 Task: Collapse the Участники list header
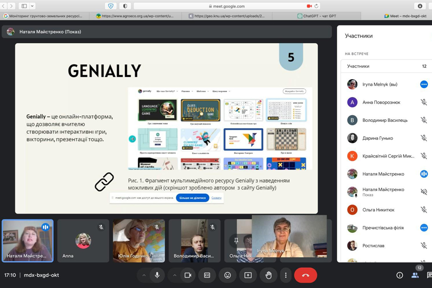coord(386,66)
